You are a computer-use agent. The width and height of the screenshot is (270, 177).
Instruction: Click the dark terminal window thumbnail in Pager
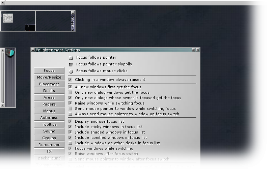(30, 28)
